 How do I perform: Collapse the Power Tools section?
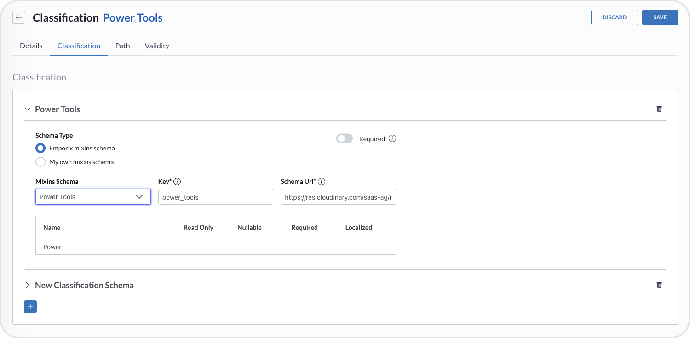point(28,109)
